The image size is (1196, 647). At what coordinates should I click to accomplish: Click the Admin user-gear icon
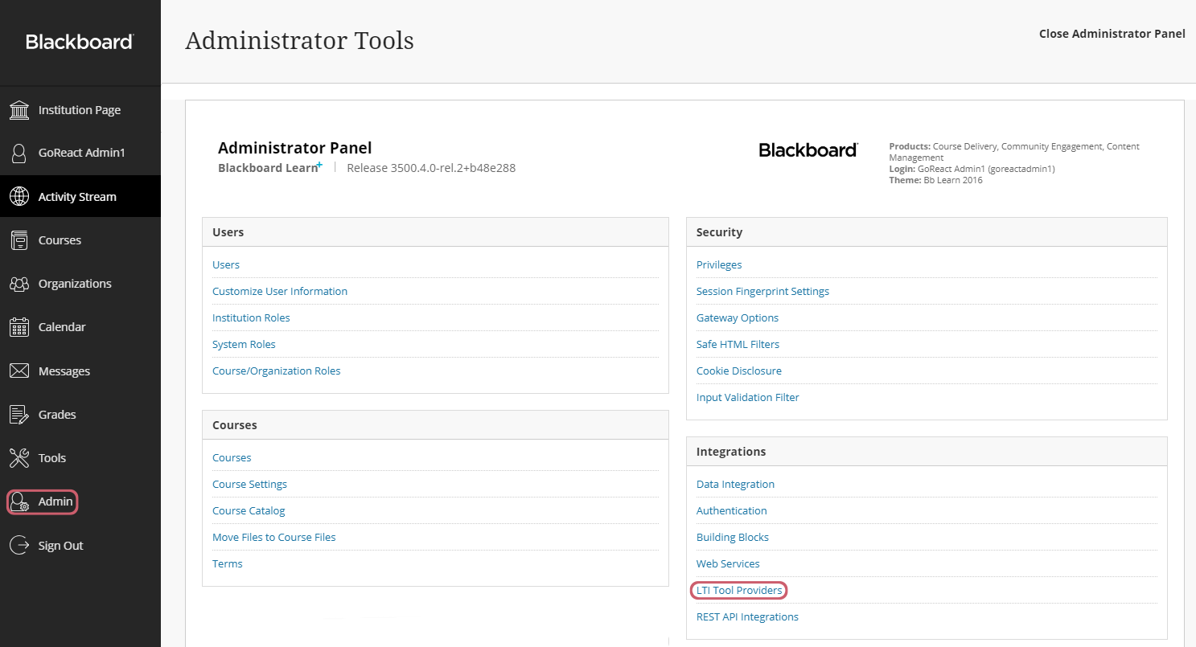(19, 502)
